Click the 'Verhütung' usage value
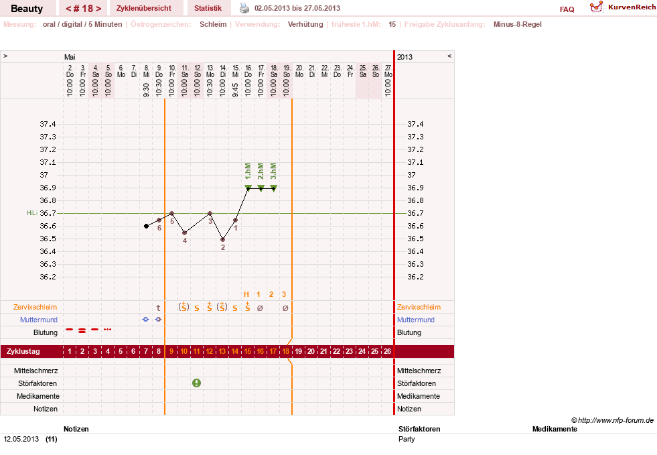 click(305, 24)
